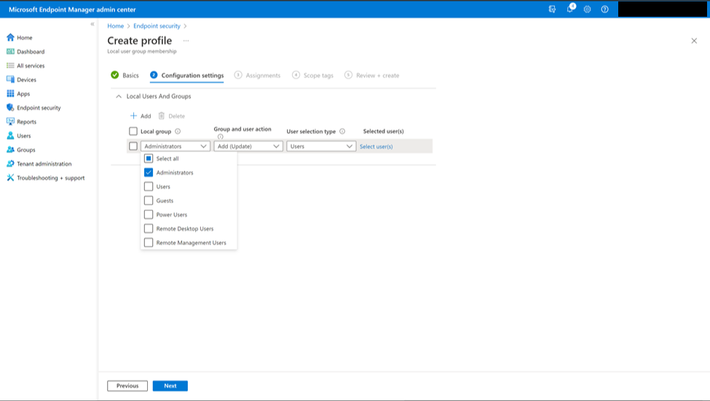Viewport: 710px width, 401px height.
Task: Select the Administrators row checkbox
Action: pos(133,146)
